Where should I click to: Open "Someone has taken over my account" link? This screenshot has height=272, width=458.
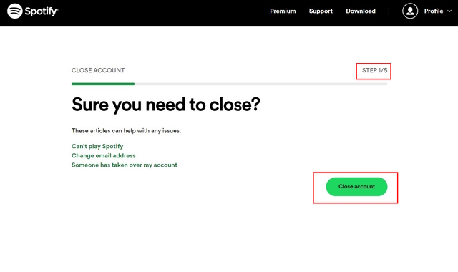point(124,165)
